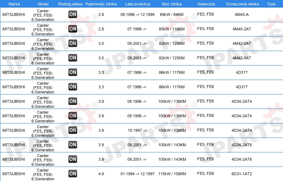Click FE5, FE6 body cell in 6D31-1AT2 row
Viewport: 283px width, 181px height.
coord(206,174)
